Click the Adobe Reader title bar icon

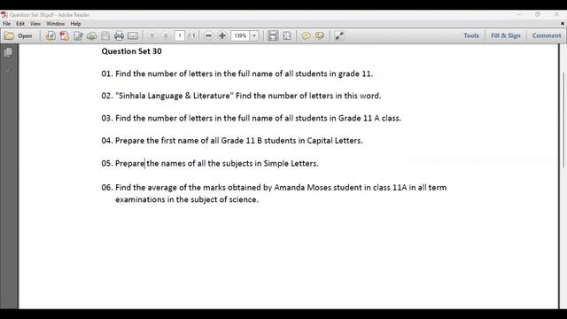[x=4, y=15]
